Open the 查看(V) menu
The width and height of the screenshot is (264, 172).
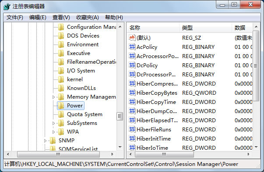point(61,17)
